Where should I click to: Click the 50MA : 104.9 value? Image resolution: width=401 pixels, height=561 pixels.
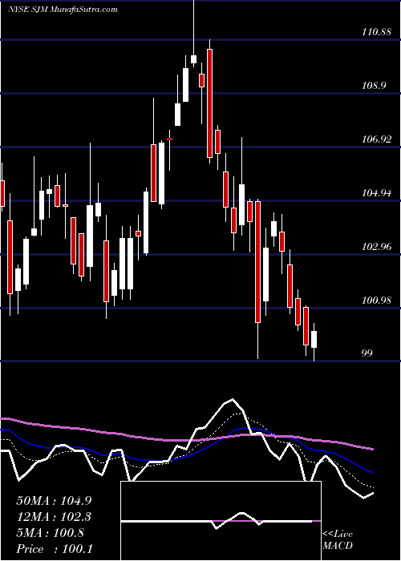click(53, 501)
